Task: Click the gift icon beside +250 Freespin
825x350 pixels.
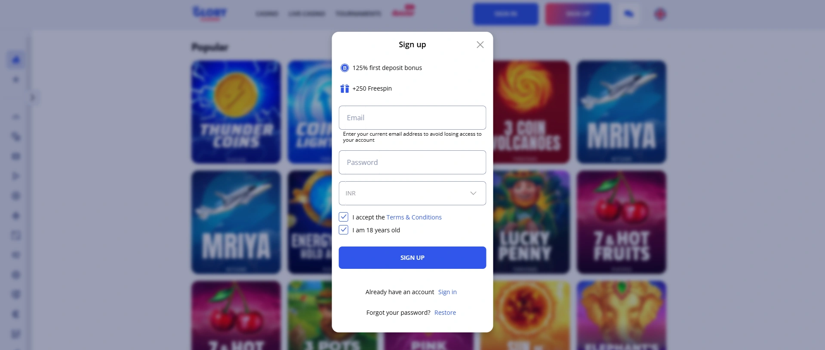Action: pos(344,88)
